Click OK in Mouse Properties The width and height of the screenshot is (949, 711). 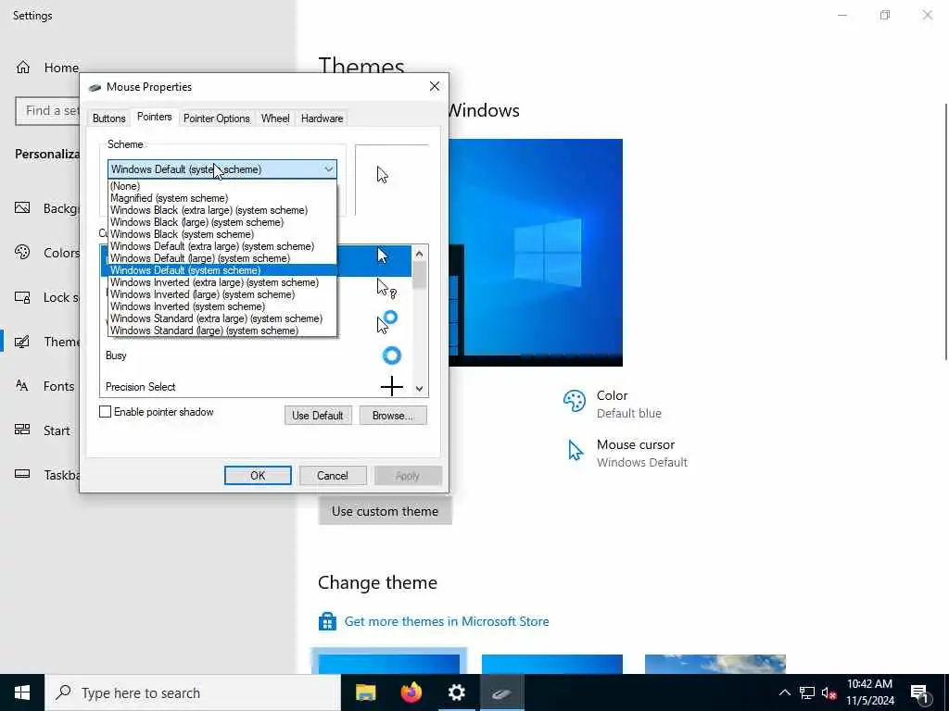tap(258, 475)
